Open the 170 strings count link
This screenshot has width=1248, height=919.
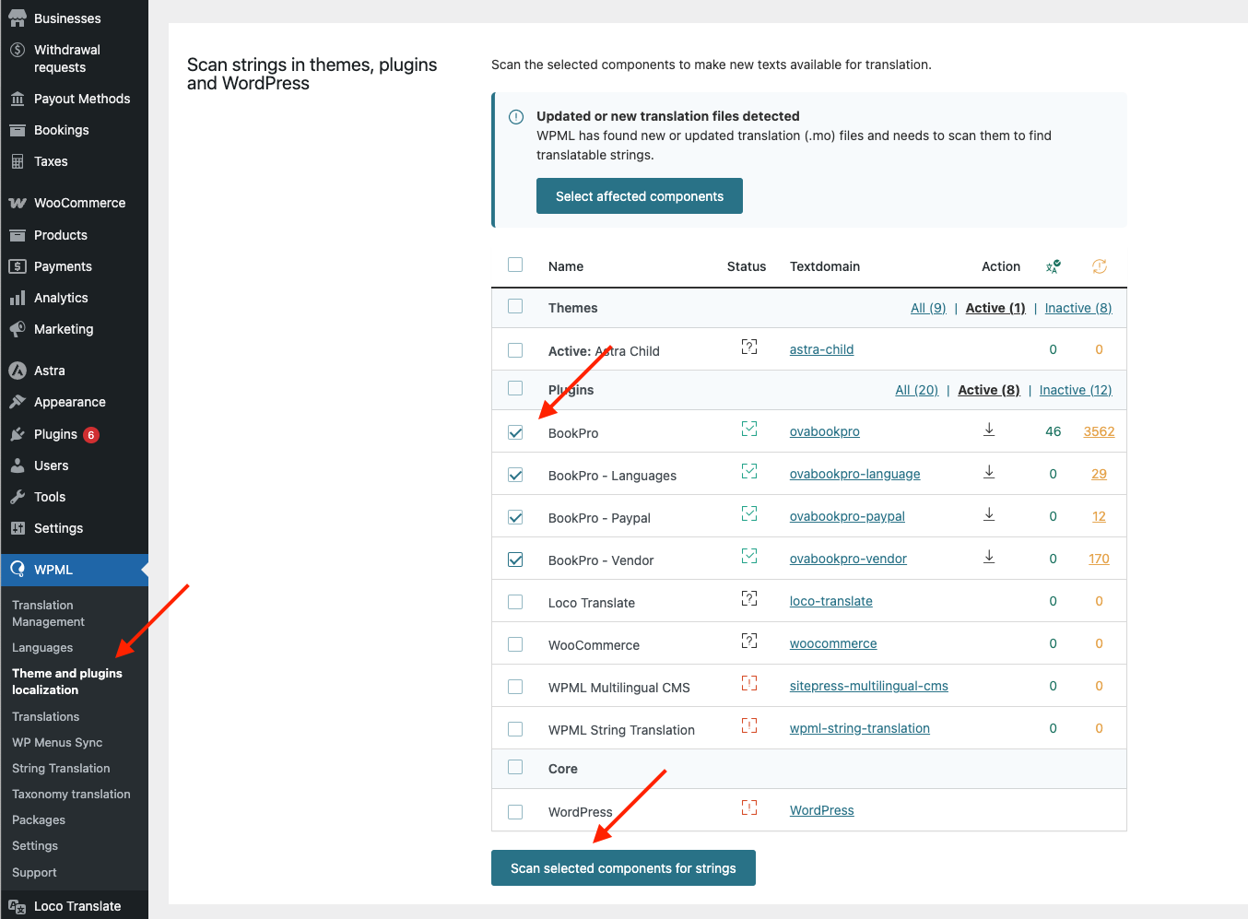point(1099,559)
